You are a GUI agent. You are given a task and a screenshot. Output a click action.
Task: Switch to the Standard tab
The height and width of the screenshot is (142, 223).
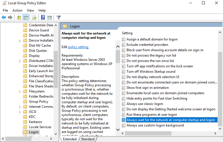(x=88, y=139)
